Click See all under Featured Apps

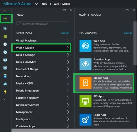coord(128,33)
